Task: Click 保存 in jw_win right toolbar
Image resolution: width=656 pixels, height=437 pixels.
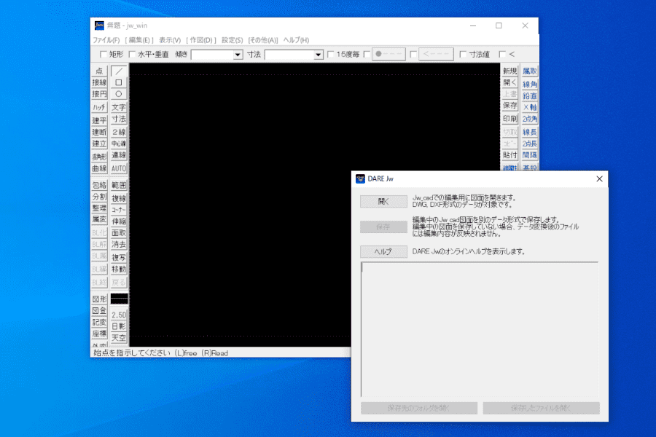Action: point(510,106)
